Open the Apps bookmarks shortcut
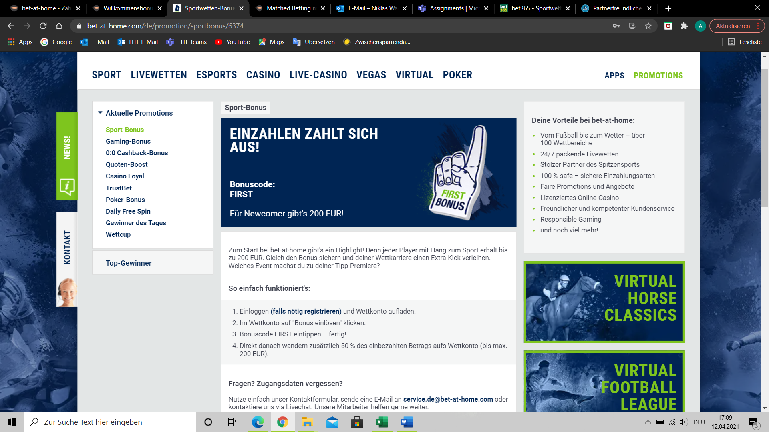The height and width of the screenshot is (432, 769). 20,42
